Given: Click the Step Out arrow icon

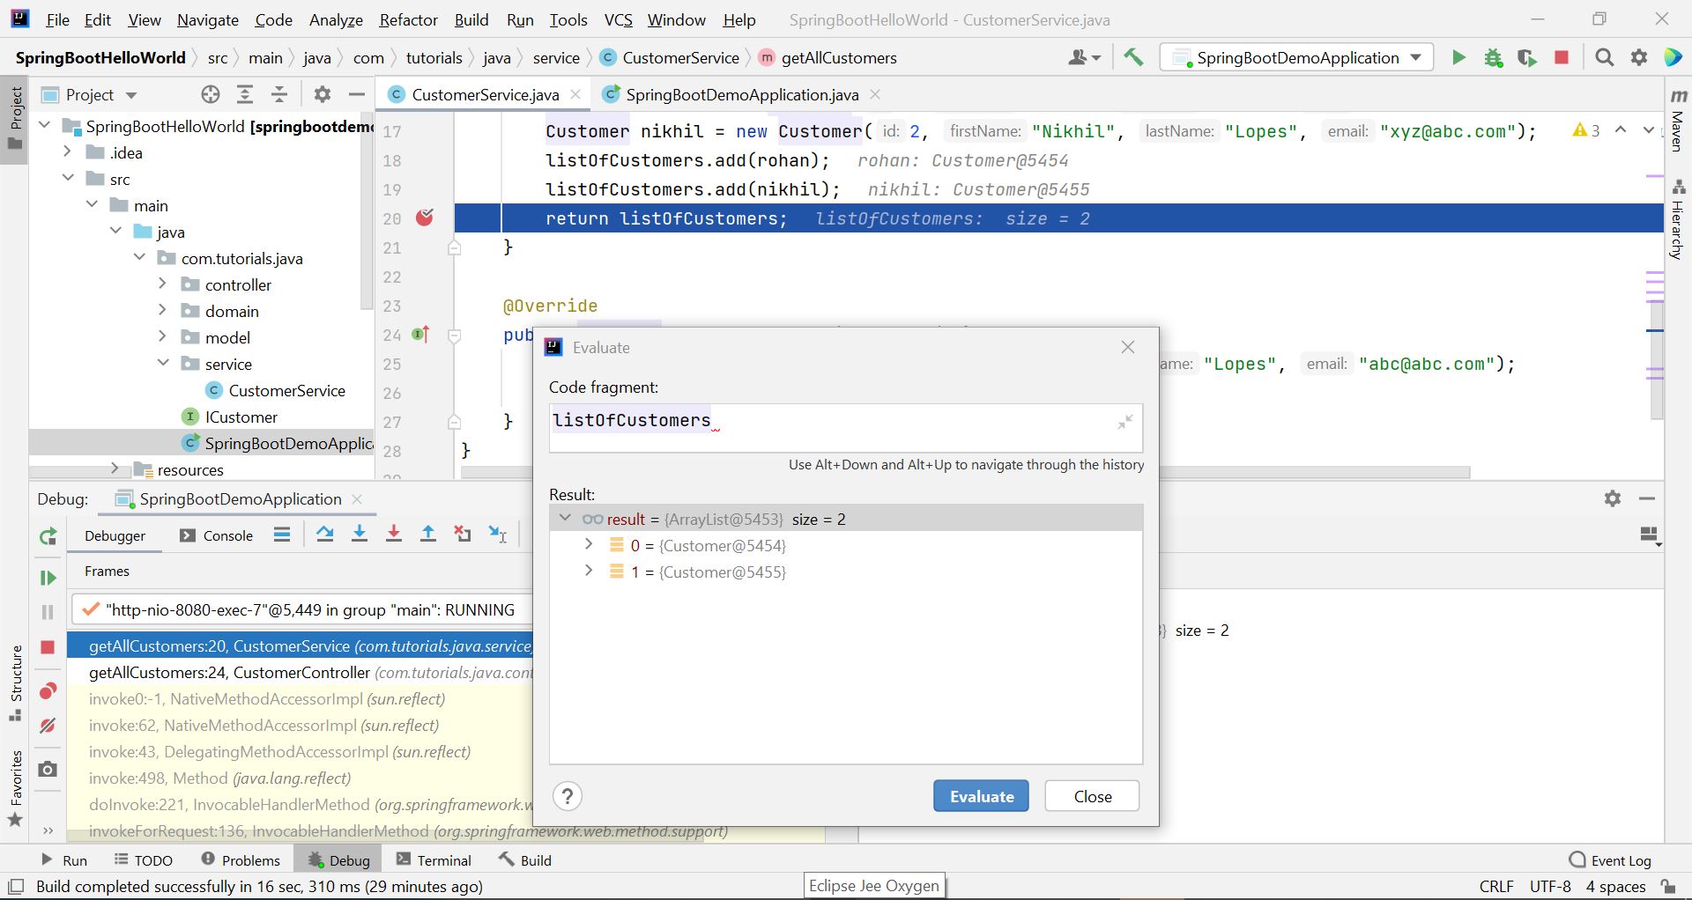Looking at the screenshot, I should click(428, 534).
